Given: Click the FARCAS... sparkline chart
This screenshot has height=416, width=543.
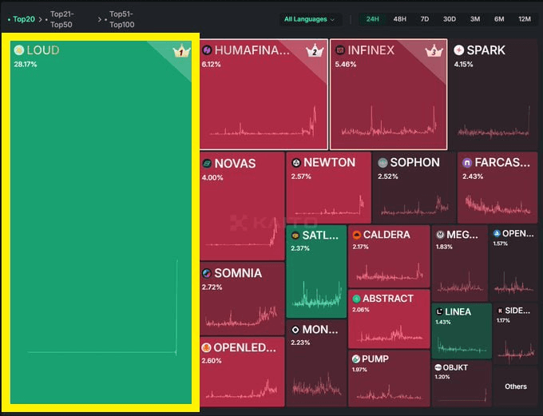Looking at the screenshot, I should tap(497, 205).
